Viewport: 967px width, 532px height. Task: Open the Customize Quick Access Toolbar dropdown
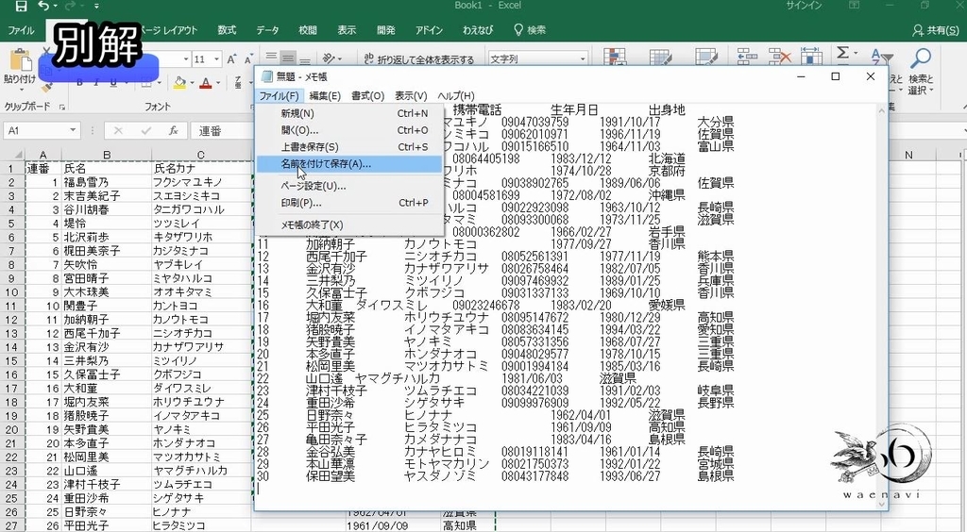97,7
